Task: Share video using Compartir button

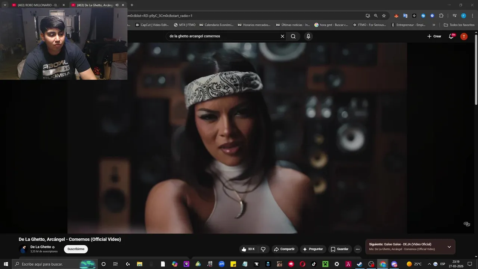Action: click(x=284, y=249)
